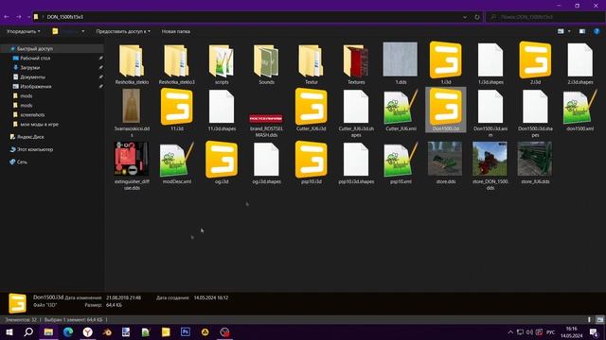
Task: Select the 11.i3d file
Action: pyautogui.click(x=177, y=110)
